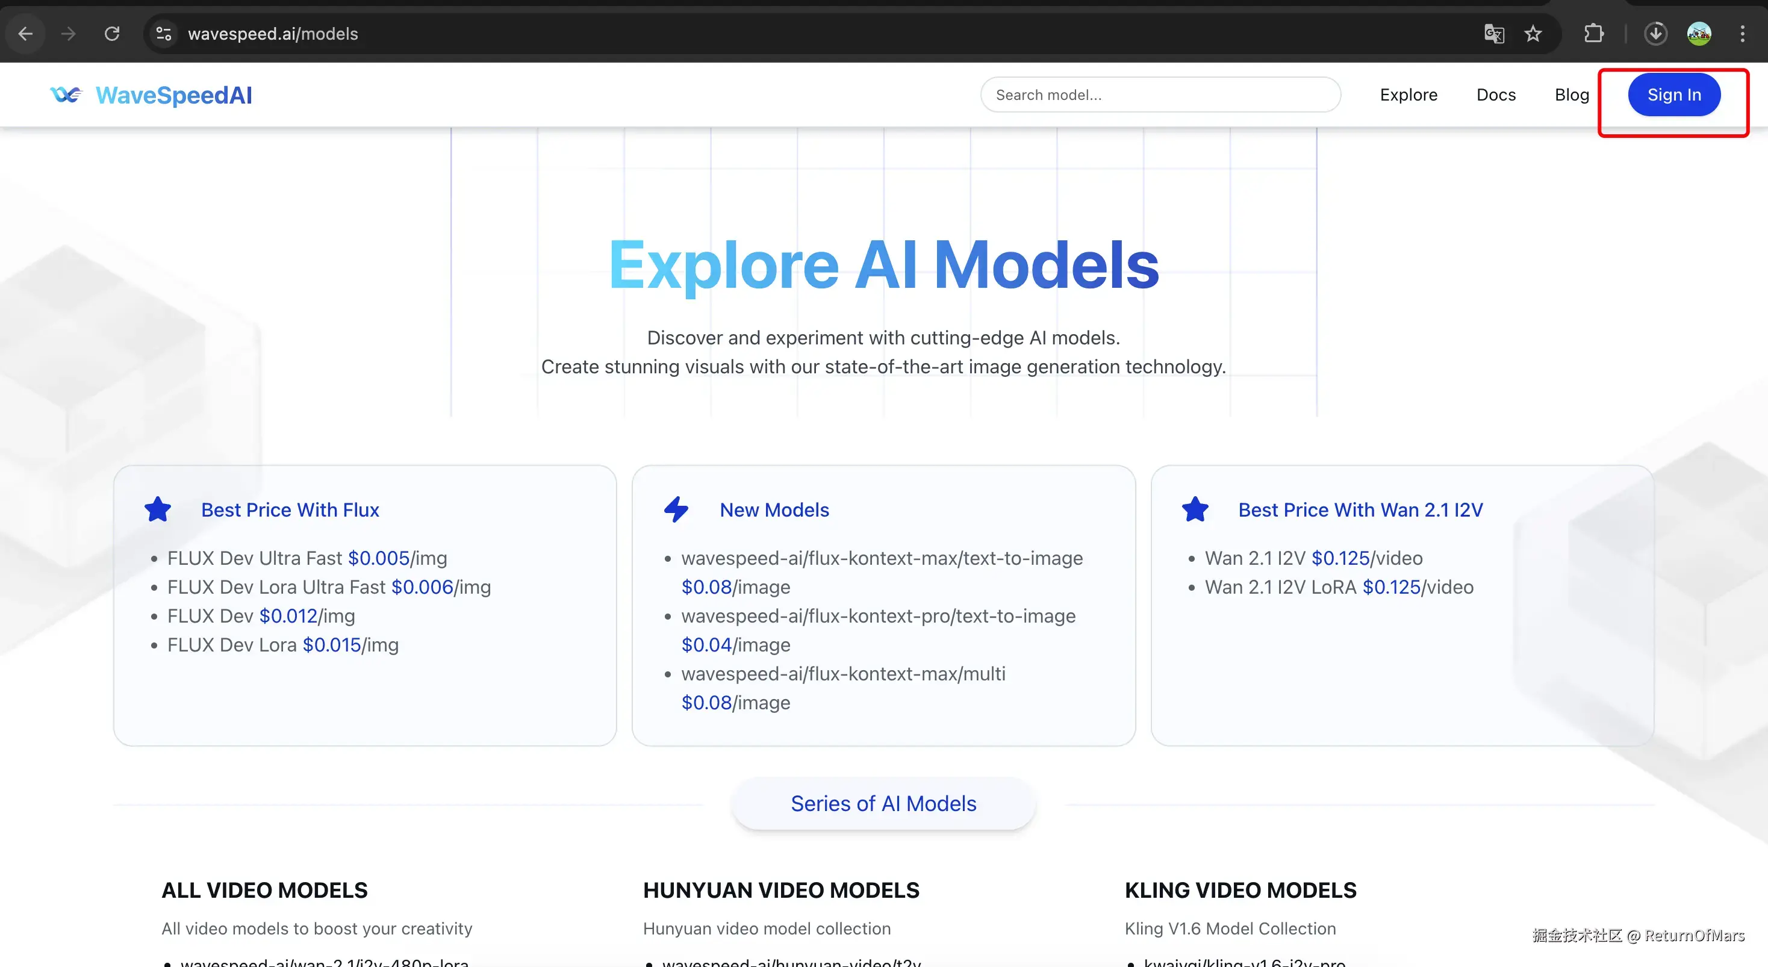Open the browser extensions puzzle icon
This screenshot has height=967, width=1768.
click(x=1594, y=34)
